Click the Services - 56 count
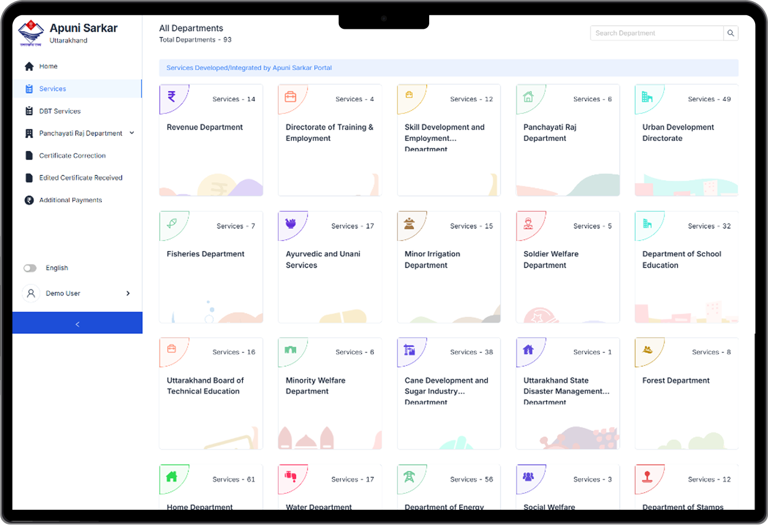 (x=471, y=479)
